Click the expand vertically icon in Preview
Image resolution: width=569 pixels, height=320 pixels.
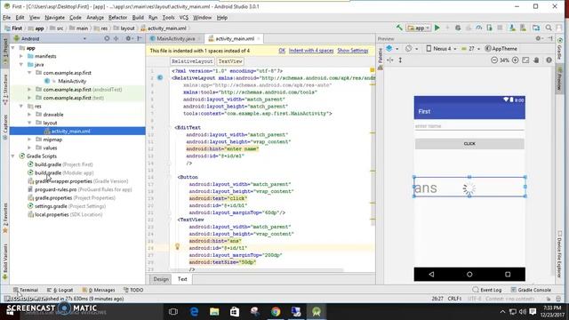coord(400,60)
